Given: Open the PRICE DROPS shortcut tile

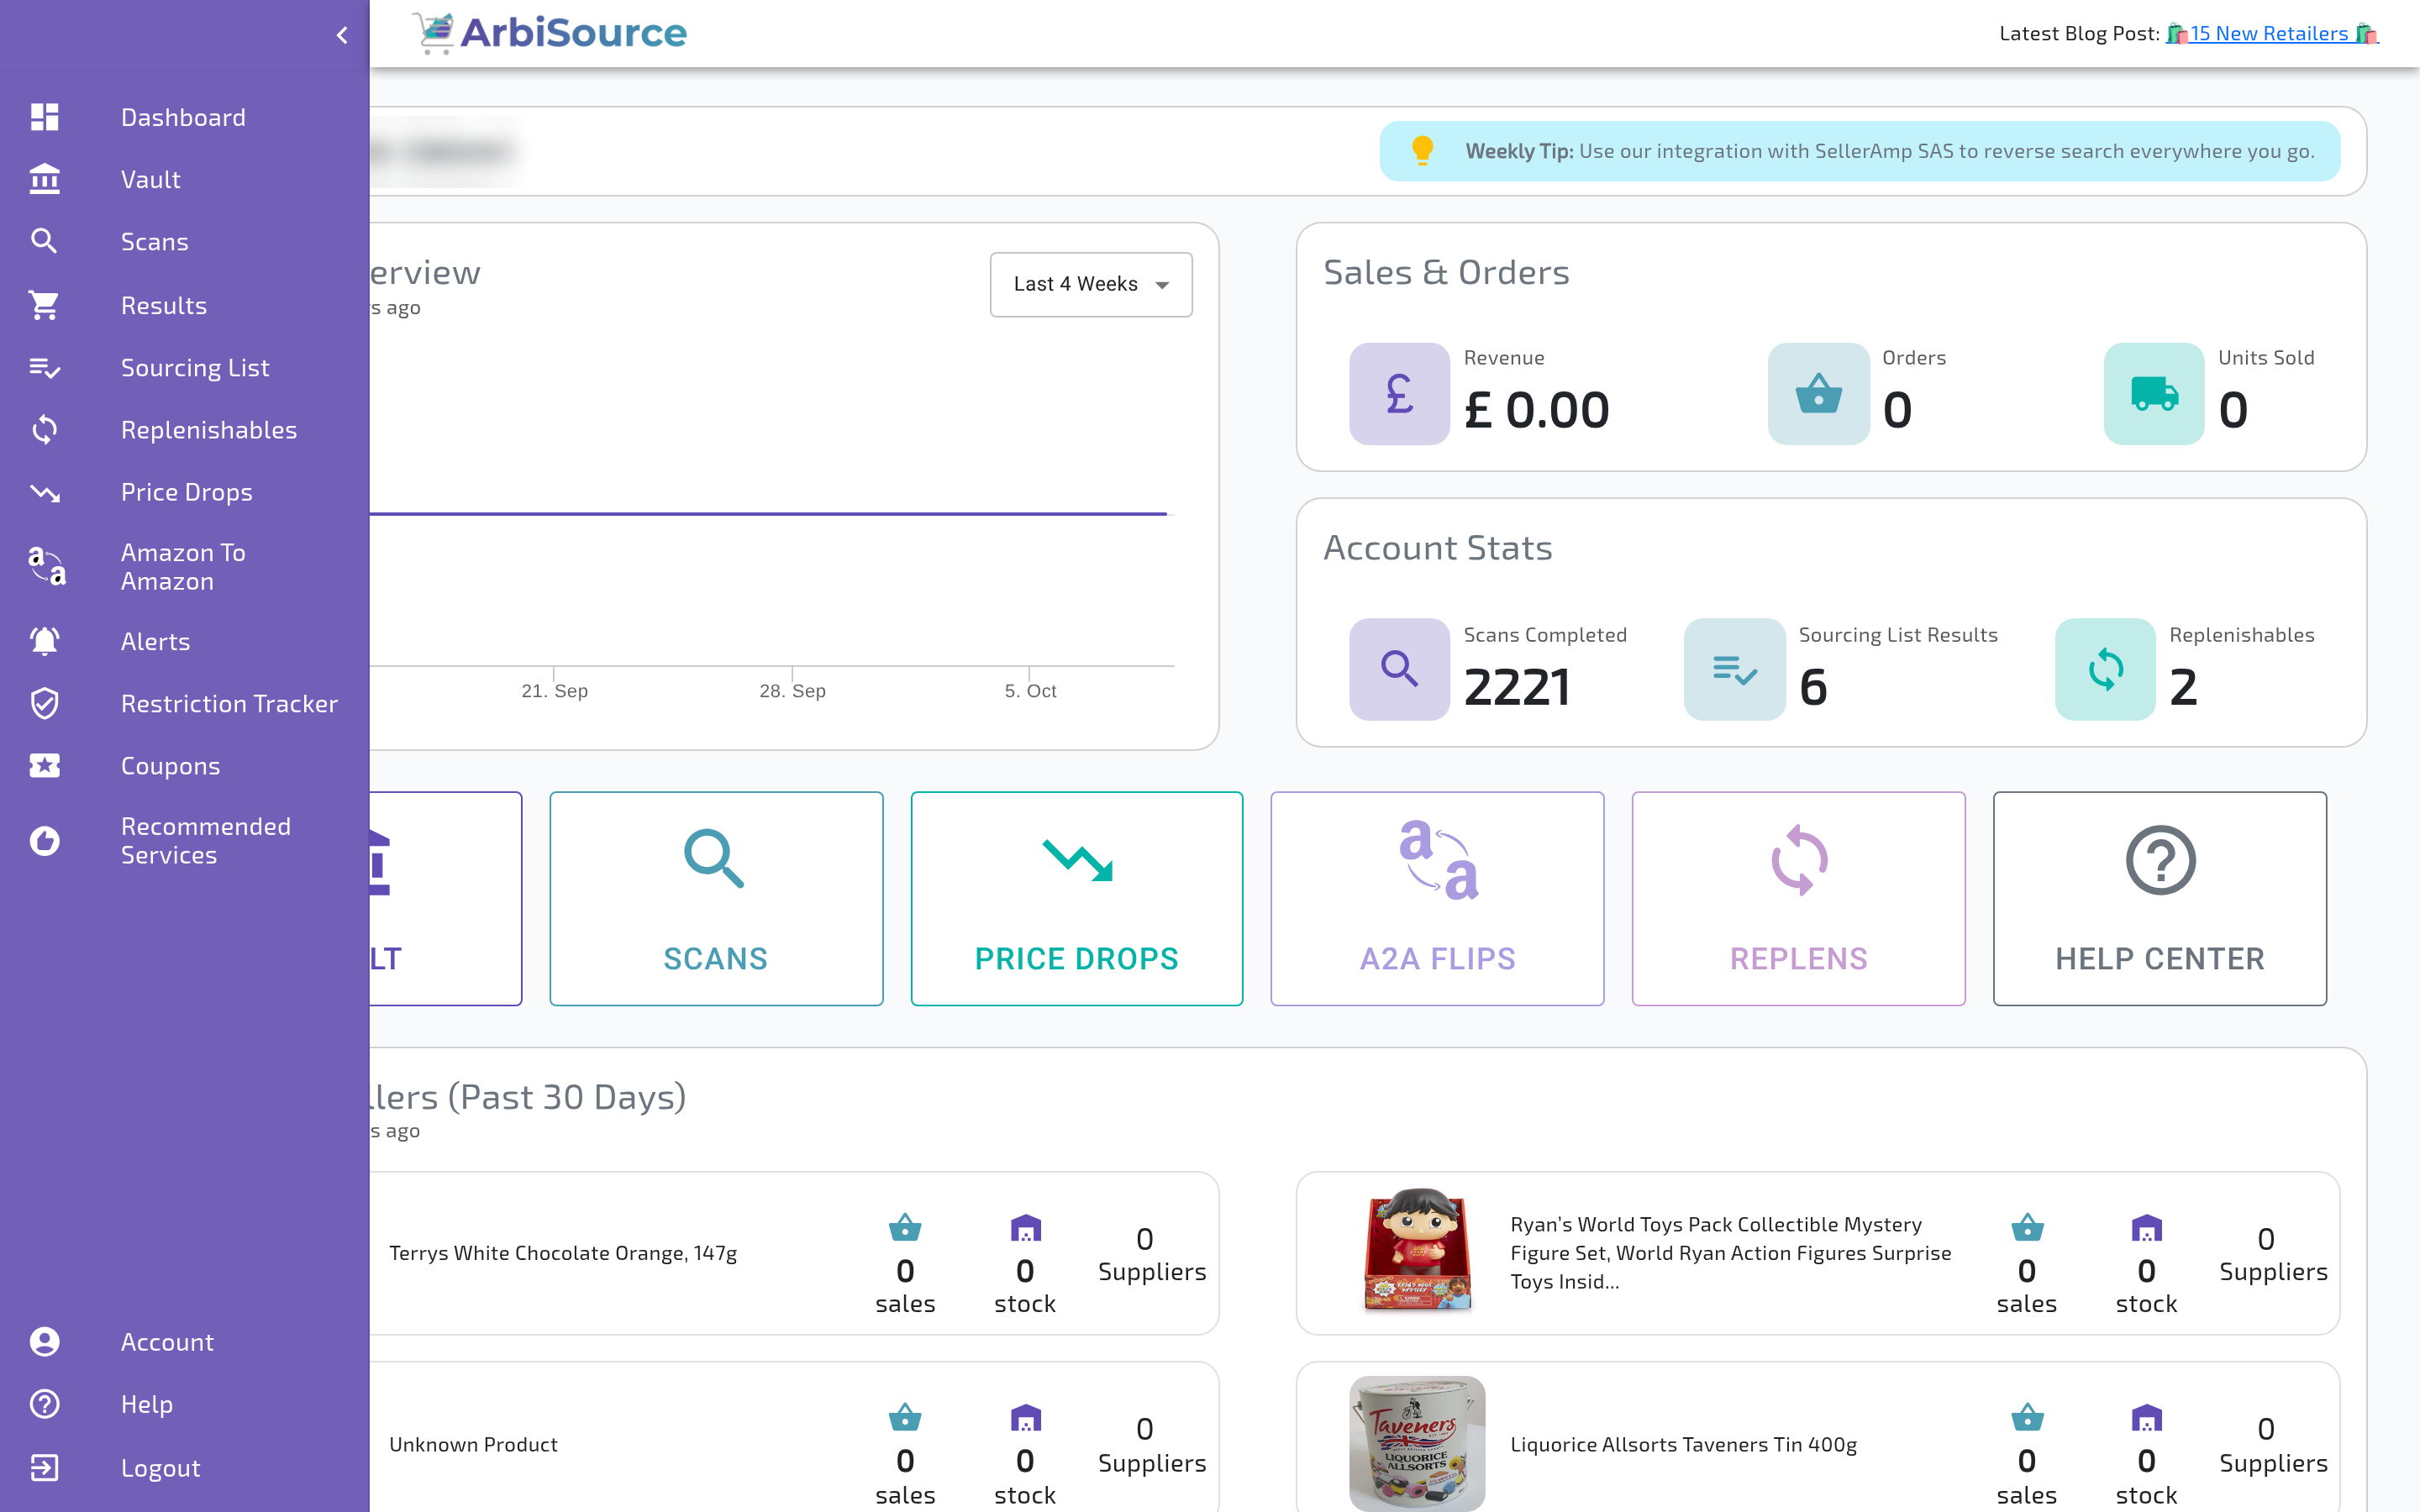Looking at the screenshot, I should [x=1077, y=898].
